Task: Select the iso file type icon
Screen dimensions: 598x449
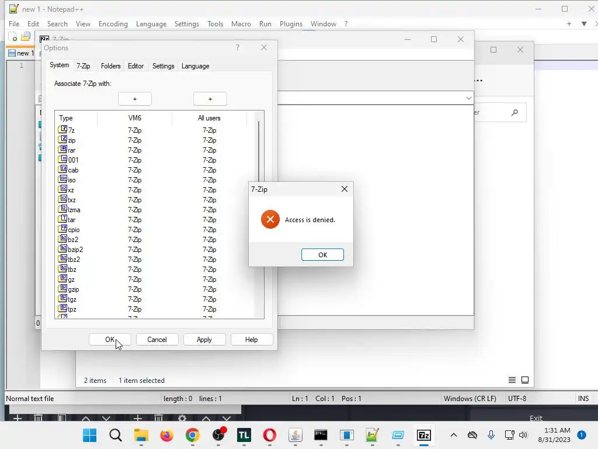Action: click(x=62, y=179)
